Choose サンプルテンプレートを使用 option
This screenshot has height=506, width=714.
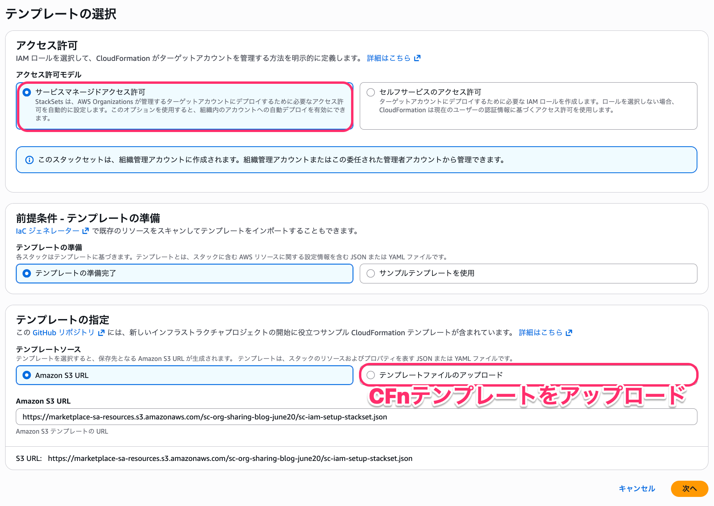(x=370, y=273)
